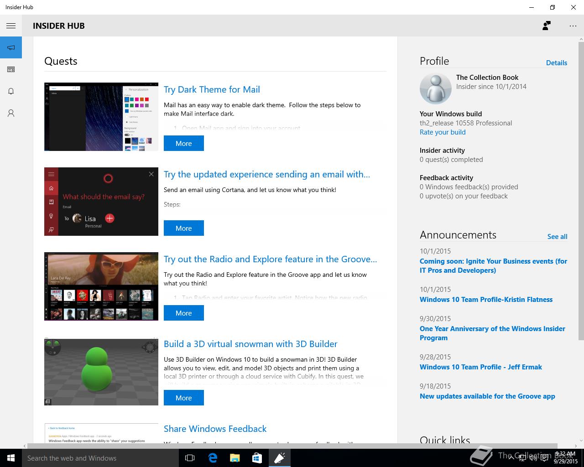Open the Try Dark Theme for Mail title
The height and width of the screenshot is (467, 584).
coord(212,89)
